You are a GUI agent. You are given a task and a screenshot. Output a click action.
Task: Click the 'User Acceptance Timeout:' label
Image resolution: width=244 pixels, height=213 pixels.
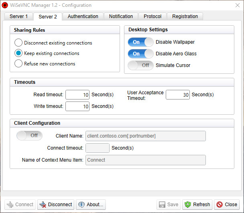145,95
